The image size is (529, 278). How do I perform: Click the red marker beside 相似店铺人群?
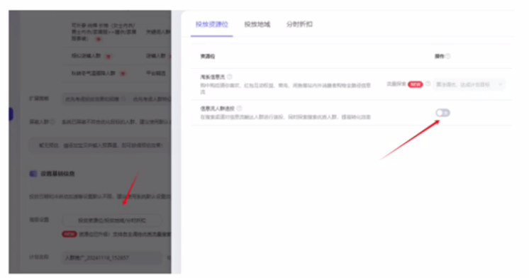point(108,57)
